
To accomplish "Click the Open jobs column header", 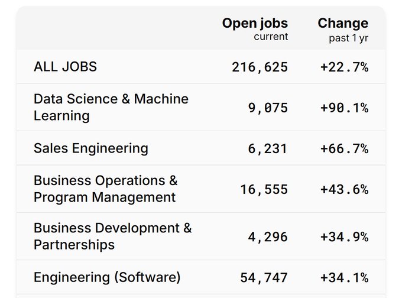I will [255, 24].
